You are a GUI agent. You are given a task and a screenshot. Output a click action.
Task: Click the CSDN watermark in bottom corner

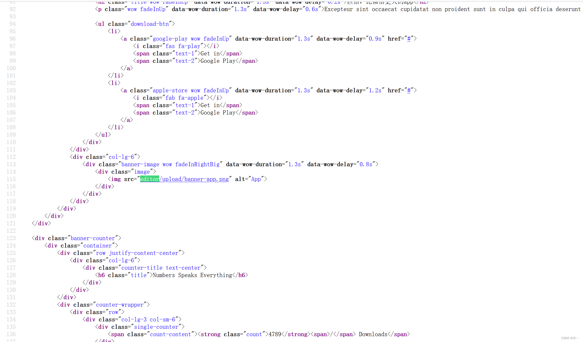coord(570,338)
